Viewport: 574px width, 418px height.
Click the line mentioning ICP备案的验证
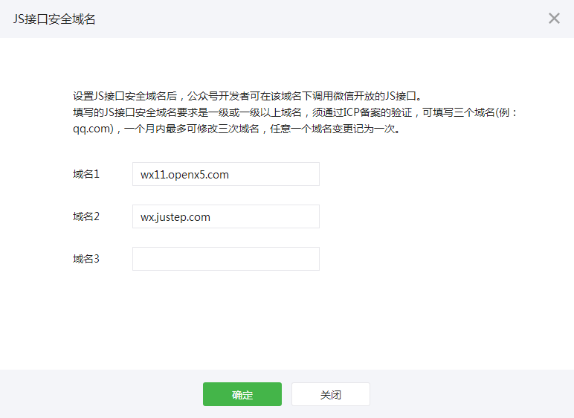pos(294,112)
